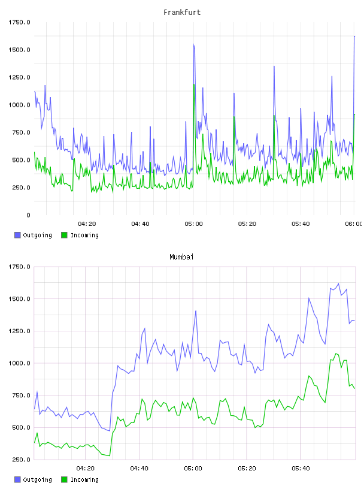Click the Incoming label in Mumbai legend
The width and height of the screenshot is (364, 489).
(84, 479)
